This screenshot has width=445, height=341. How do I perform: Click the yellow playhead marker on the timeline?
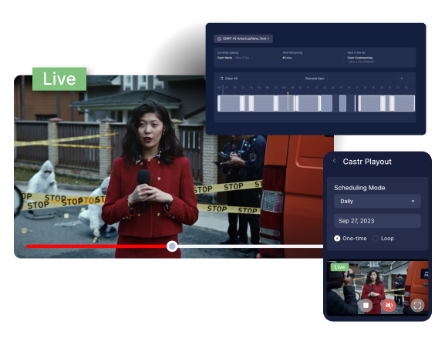(288, 102)
